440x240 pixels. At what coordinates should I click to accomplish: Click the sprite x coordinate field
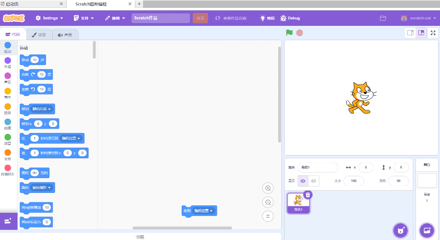coord(366,168)
